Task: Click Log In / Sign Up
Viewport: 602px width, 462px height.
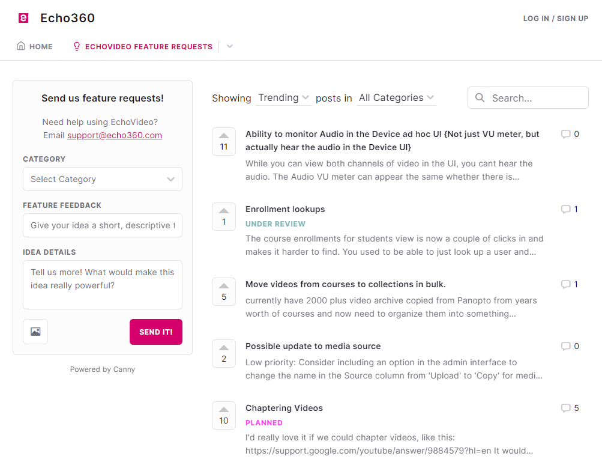Action: point(556,19)
